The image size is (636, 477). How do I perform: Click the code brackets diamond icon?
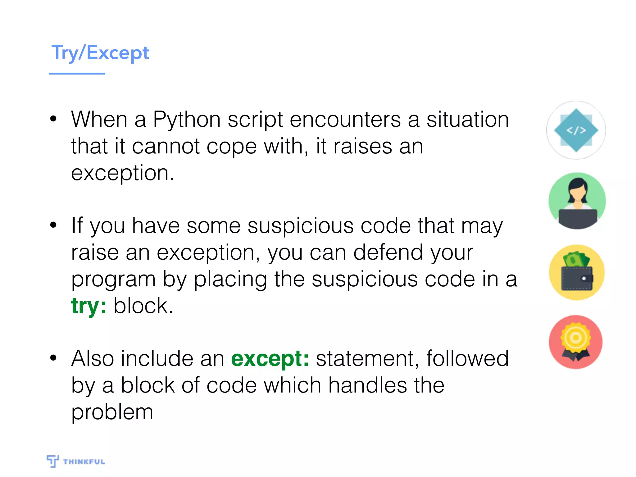(576, 130)
